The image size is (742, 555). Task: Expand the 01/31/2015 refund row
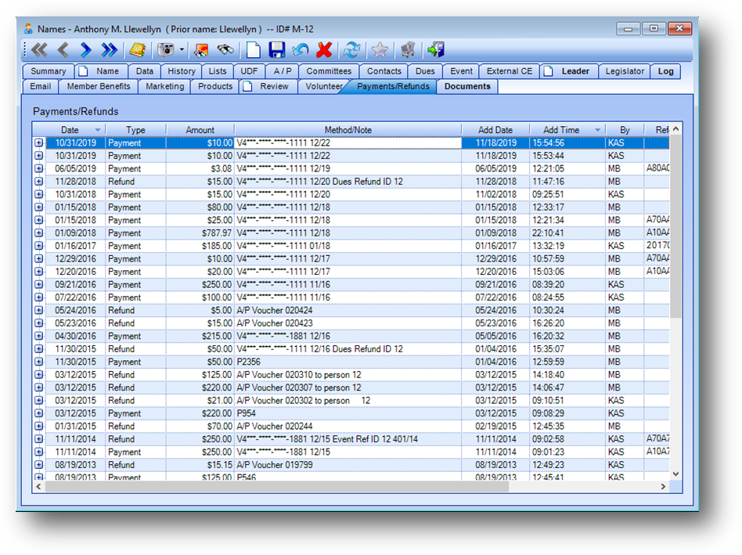click(39, 427)
